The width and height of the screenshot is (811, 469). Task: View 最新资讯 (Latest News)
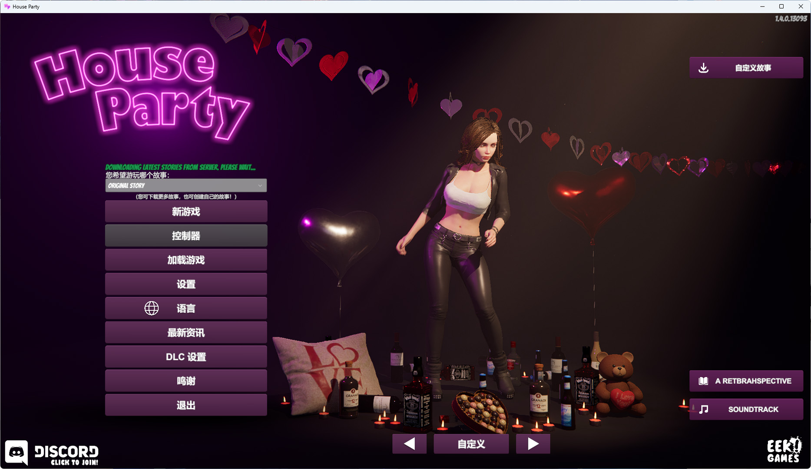pos(186,333)
